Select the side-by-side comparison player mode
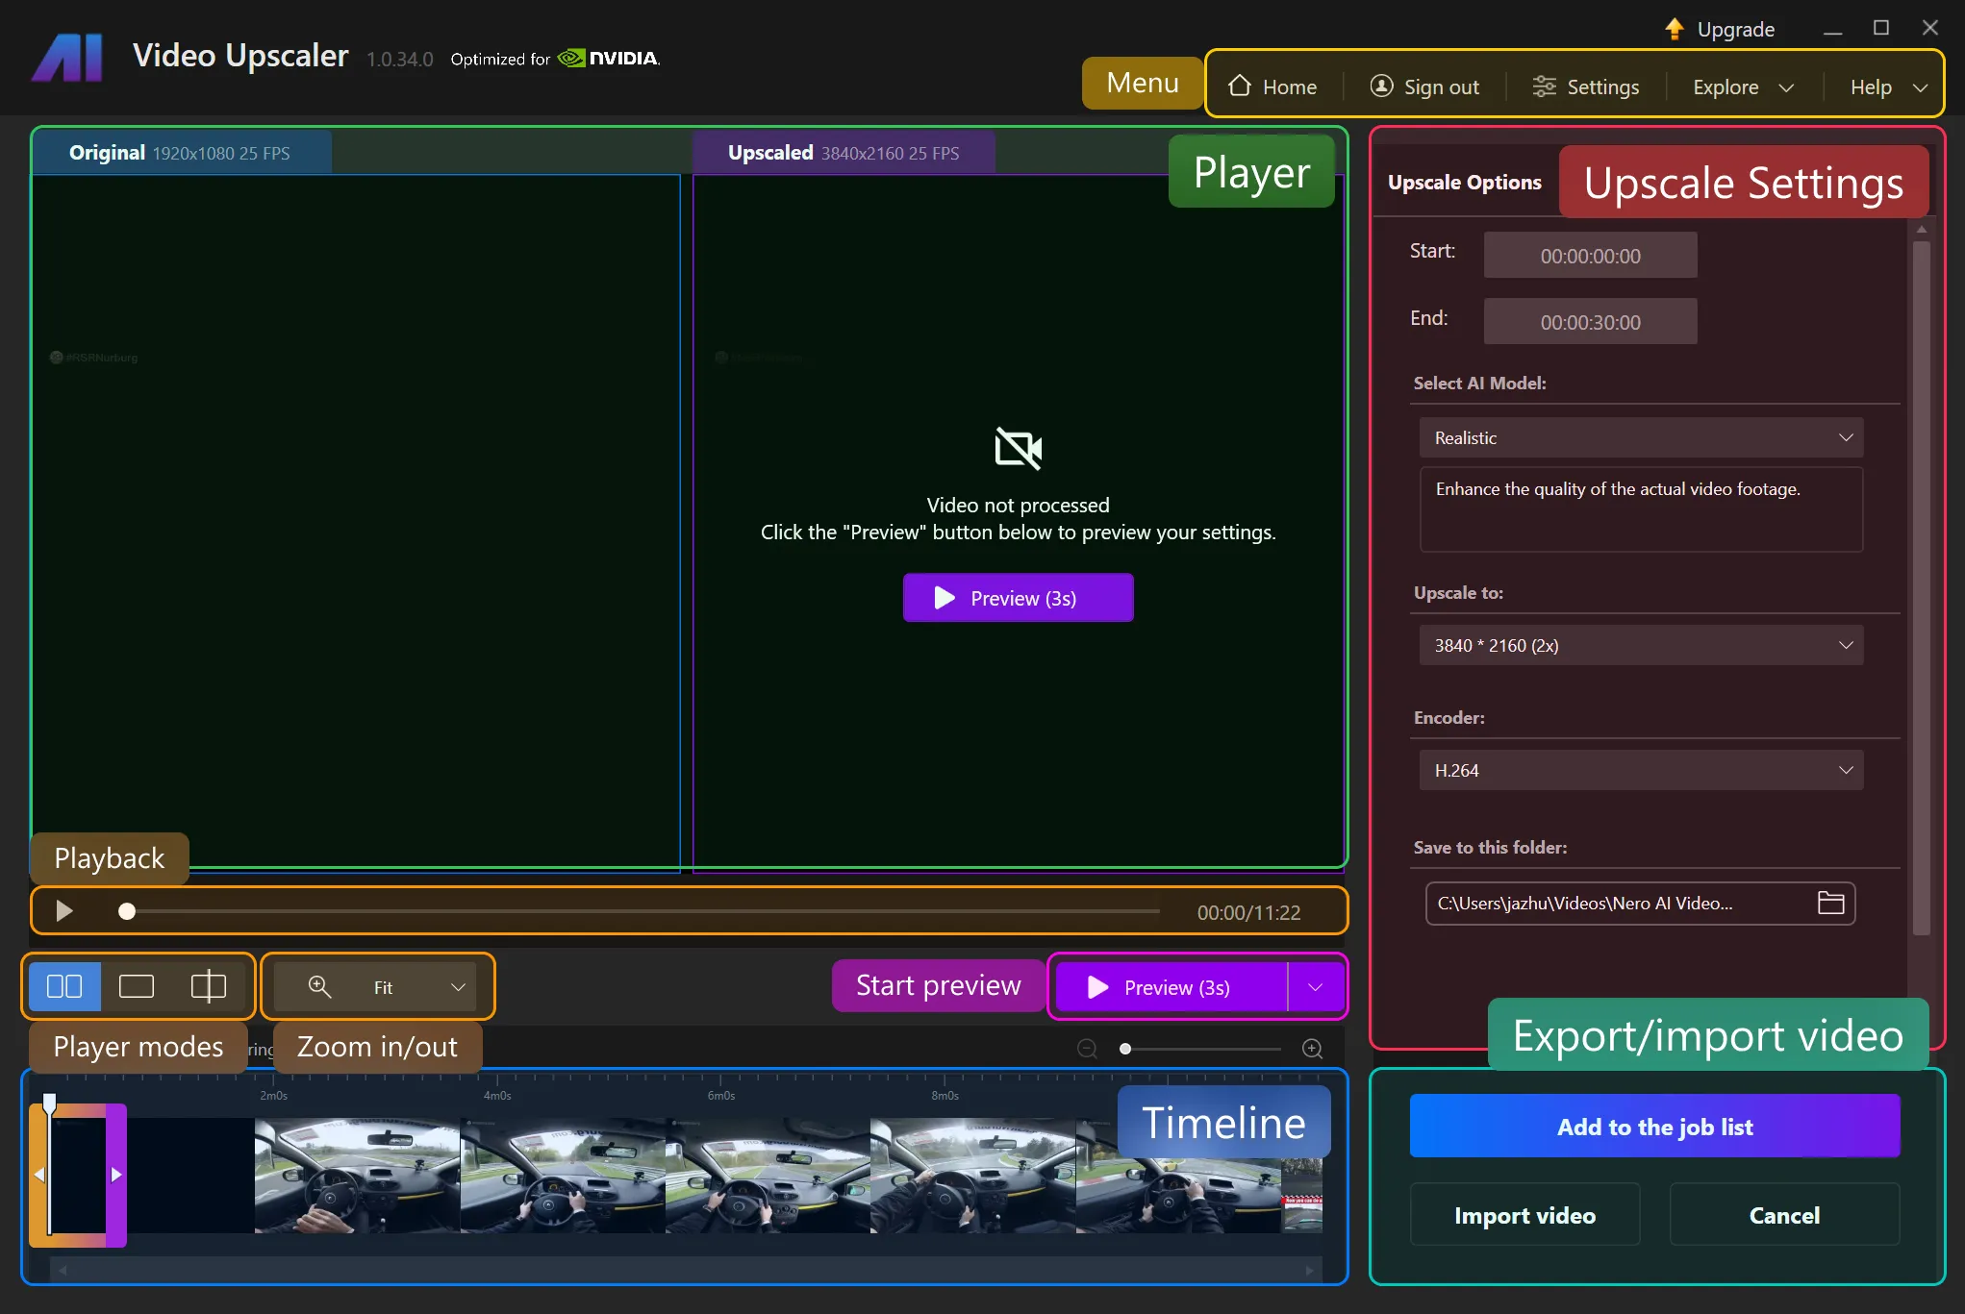Screen dimensions: 1965x1314 (x=63, y=986)
